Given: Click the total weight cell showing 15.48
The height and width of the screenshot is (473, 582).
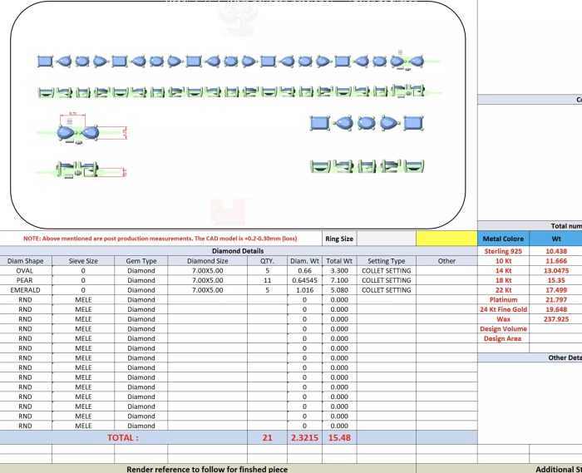Looking at the screenshot, I should click(338, 436).
